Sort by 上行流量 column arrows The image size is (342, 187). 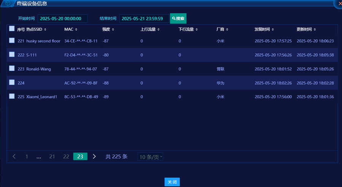[x=158, y=29]
